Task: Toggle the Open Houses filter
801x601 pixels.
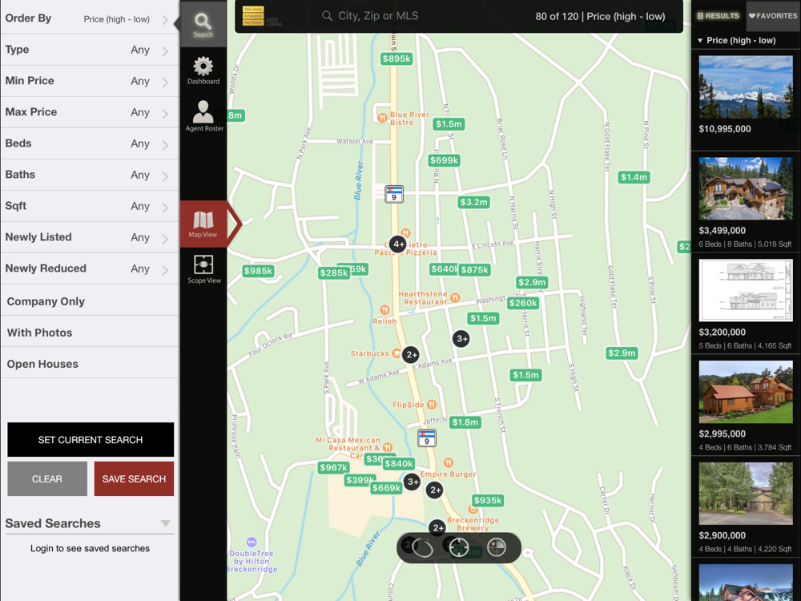Action: click(90, 364)
